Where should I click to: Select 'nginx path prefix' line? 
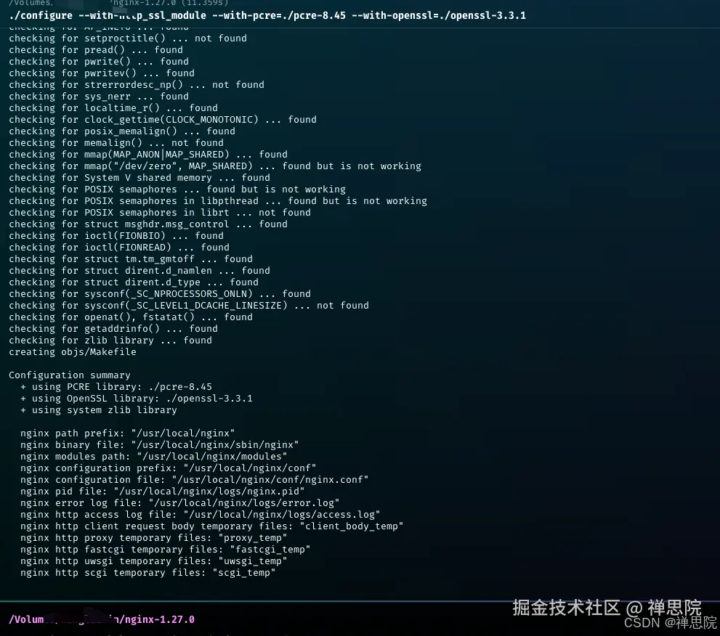[x=128, y=433]
